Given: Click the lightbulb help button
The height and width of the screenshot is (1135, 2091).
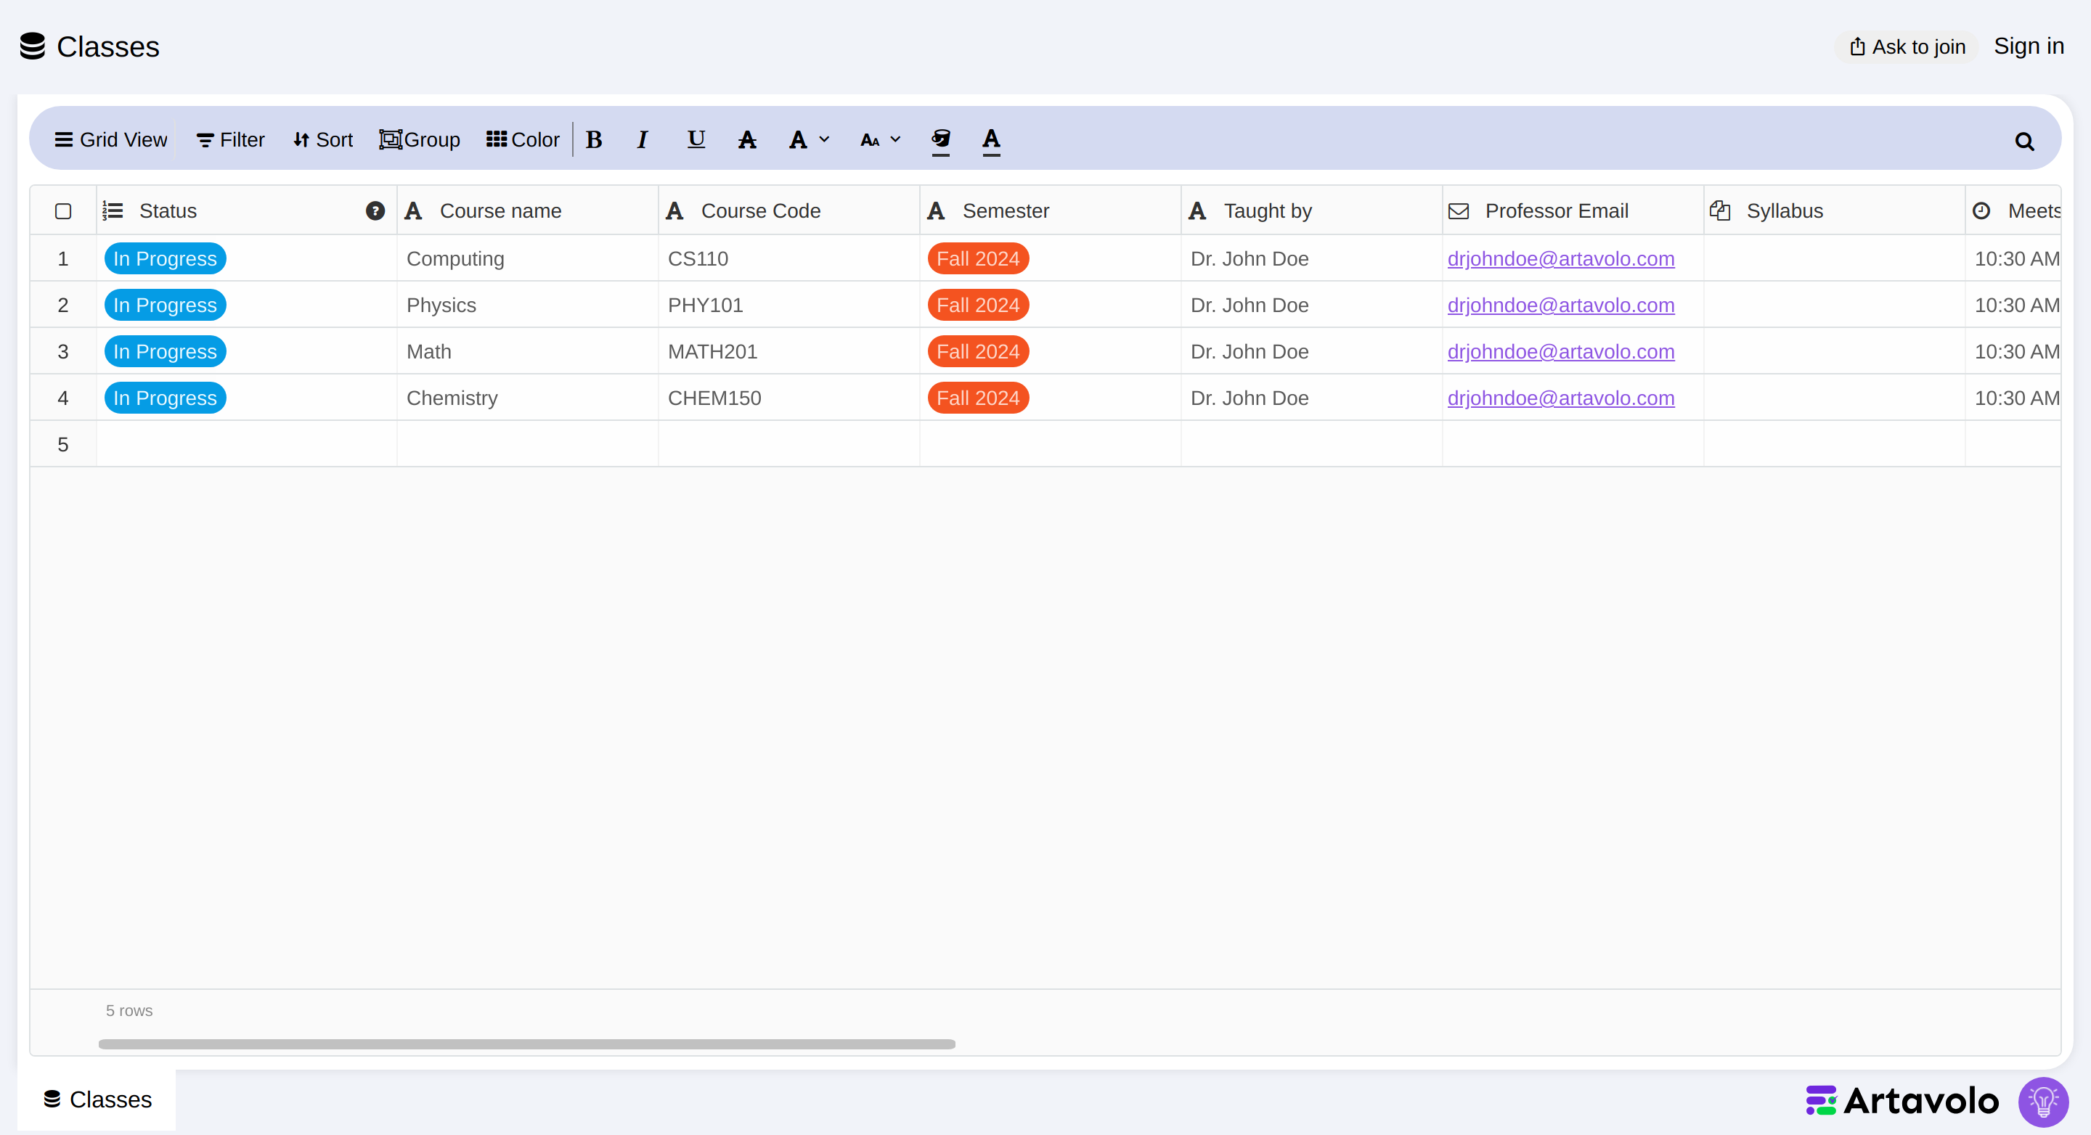Looking at the screenshot, I should [2043, 1102].
